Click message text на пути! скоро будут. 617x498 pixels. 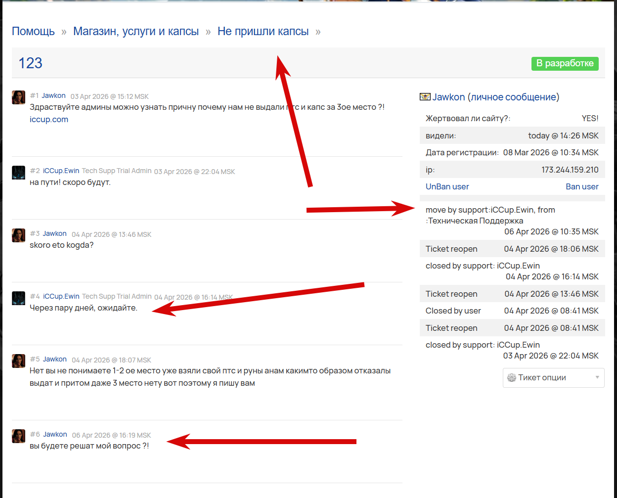[70, 182]
